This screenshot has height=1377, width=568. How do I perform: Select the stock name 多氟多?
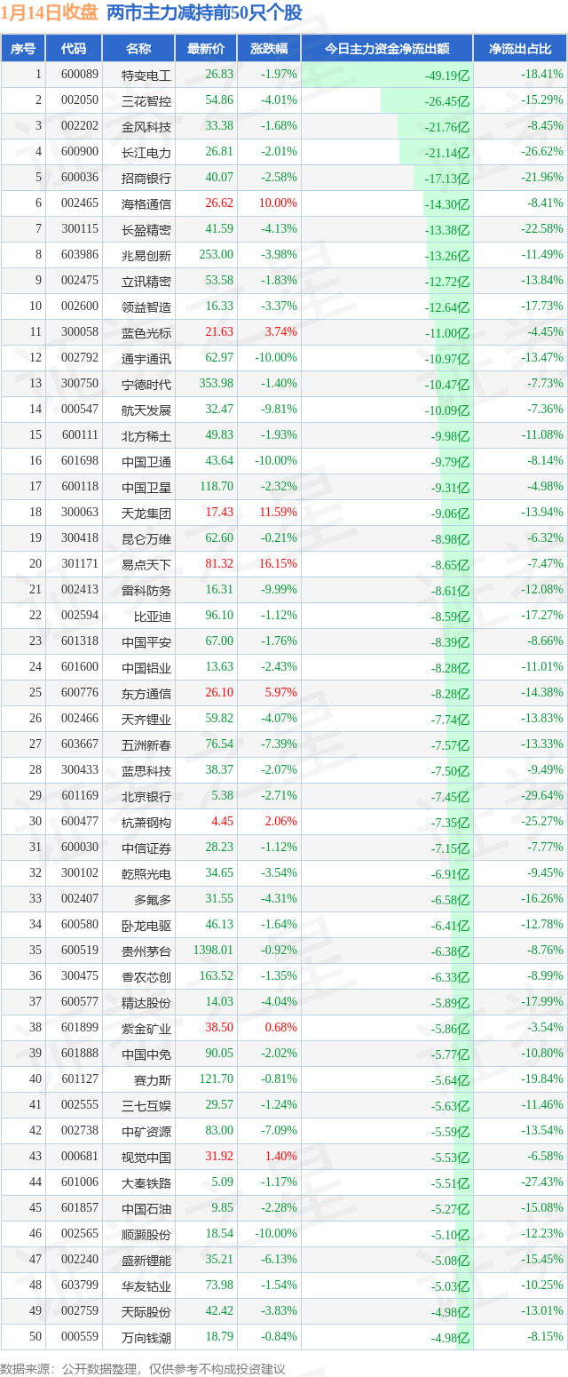pyautogui.click(x=153, y=900)
